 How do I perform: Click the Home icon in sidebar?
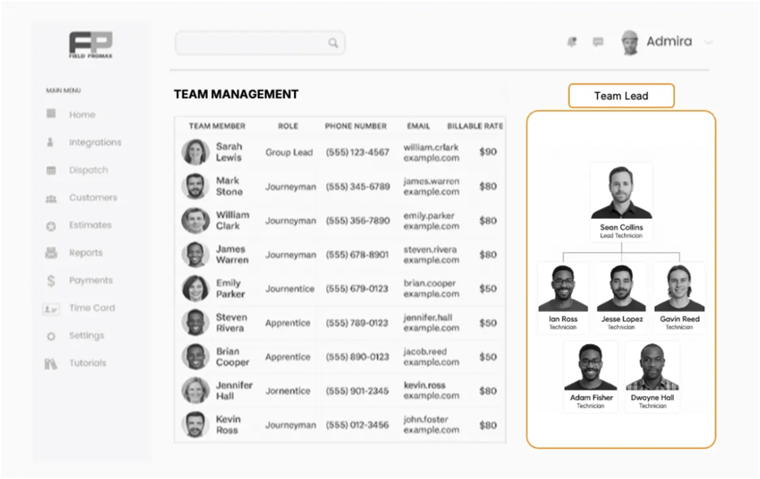click(51, 114)
